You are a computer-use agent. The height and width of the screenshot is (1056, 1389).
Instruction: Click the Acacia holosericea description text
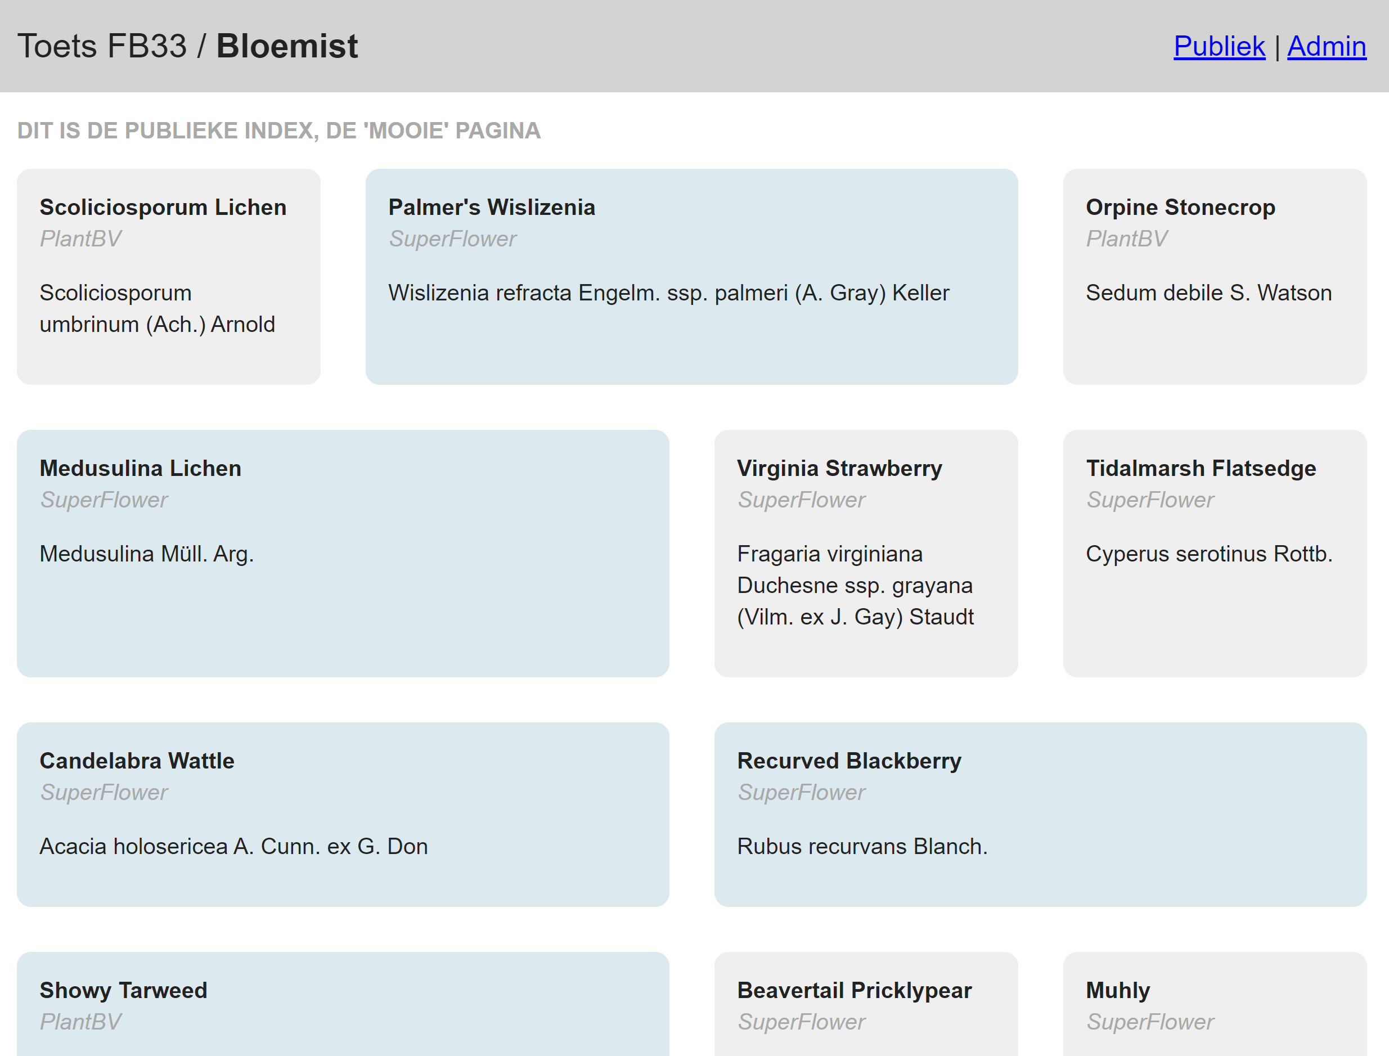pos(233,846)
